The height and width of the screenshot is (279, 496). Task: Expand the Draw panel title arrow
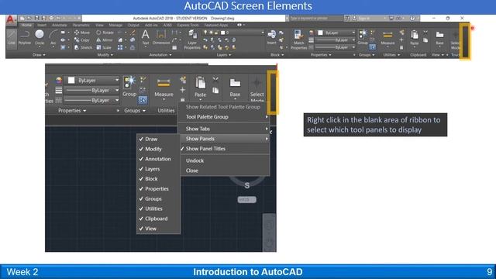[44, 55]
